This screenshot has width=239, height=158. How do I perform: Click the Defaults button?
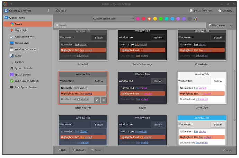79,150
